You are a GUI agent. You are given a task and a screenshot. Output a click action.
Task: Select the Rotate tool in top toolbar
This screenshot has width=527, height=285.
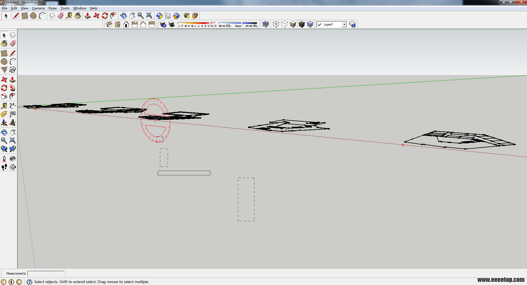[x=105, y=16]
